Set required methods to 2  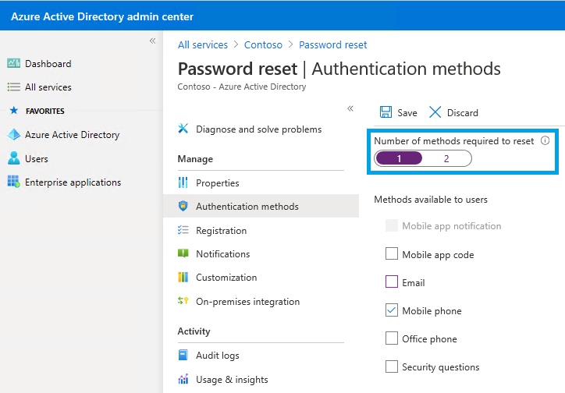pyautogui.click(x=446, y=159)
